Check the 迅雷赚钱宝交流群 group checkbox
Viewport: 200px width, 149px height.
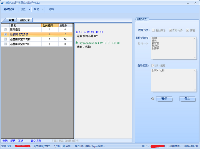point(6,39)
